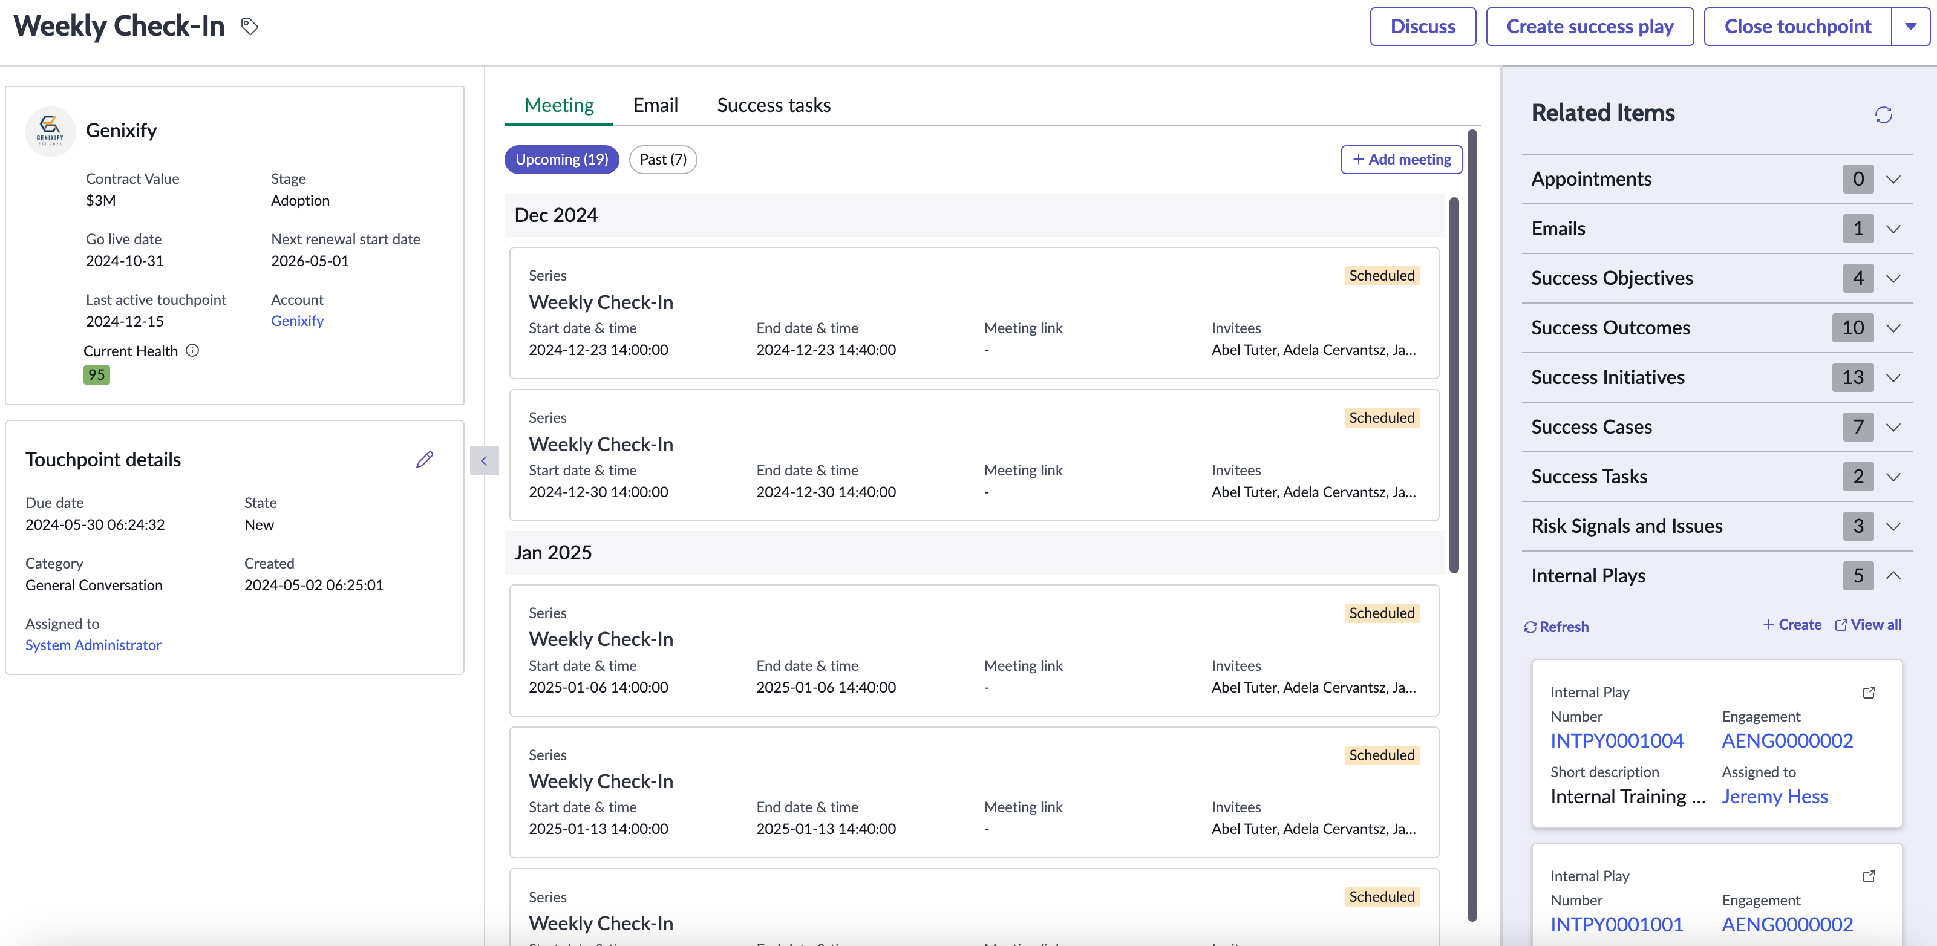Click the Genixify company logo
Viewport: 1937px width, 946px height.
(50, 131)
